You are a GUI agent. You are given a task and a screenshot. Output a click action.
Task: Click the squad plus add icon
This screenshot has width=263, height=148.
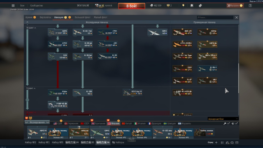click(216, 143)
